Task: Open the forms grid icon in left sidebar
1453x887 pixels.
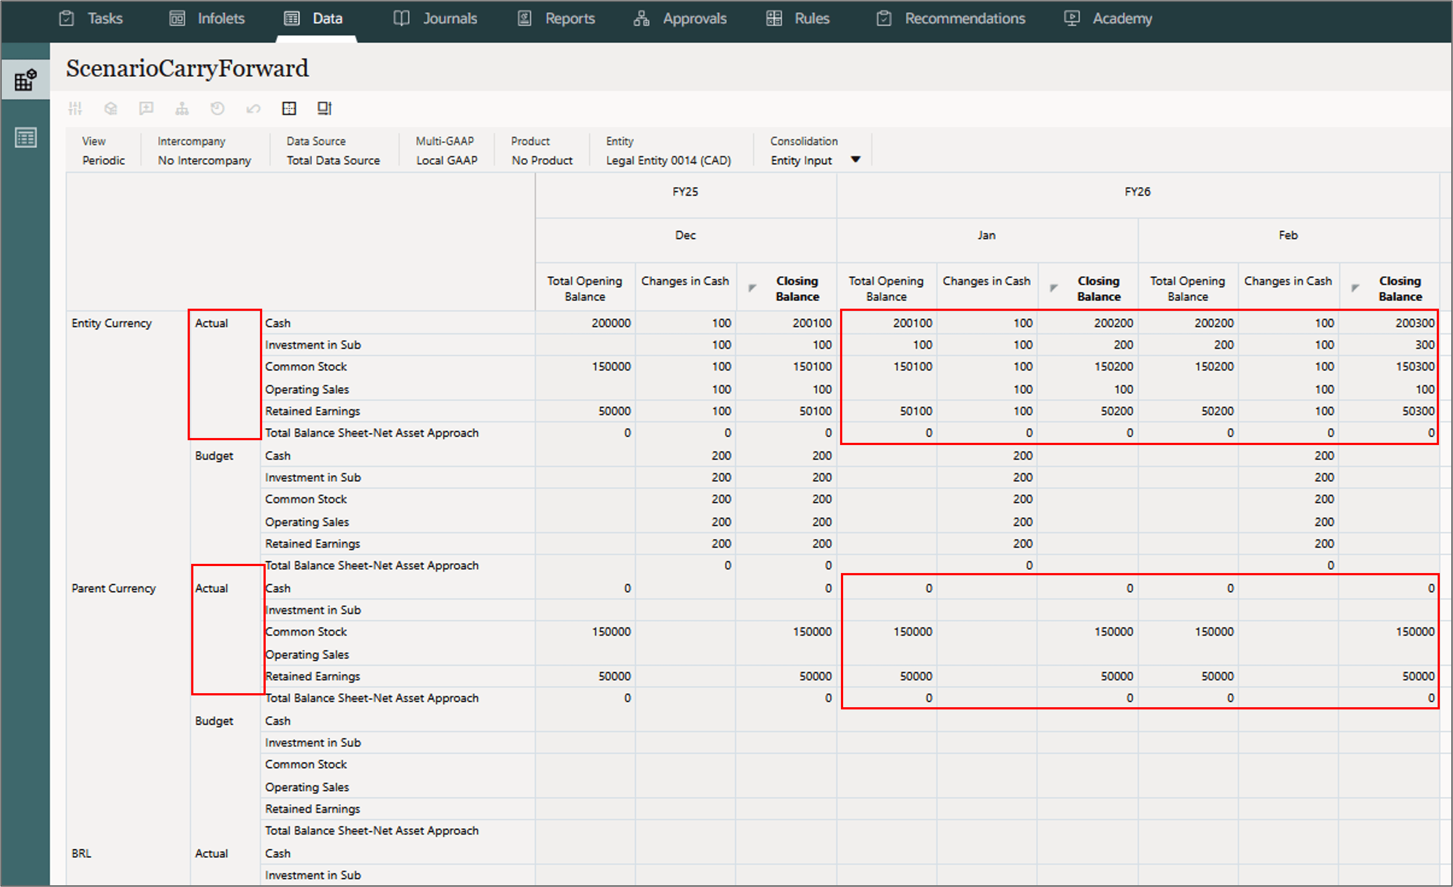Action: 25,80
